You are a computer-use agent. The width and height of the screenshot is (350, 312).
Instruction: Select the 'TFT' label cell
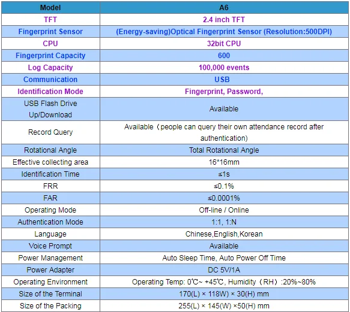point(50,20)
